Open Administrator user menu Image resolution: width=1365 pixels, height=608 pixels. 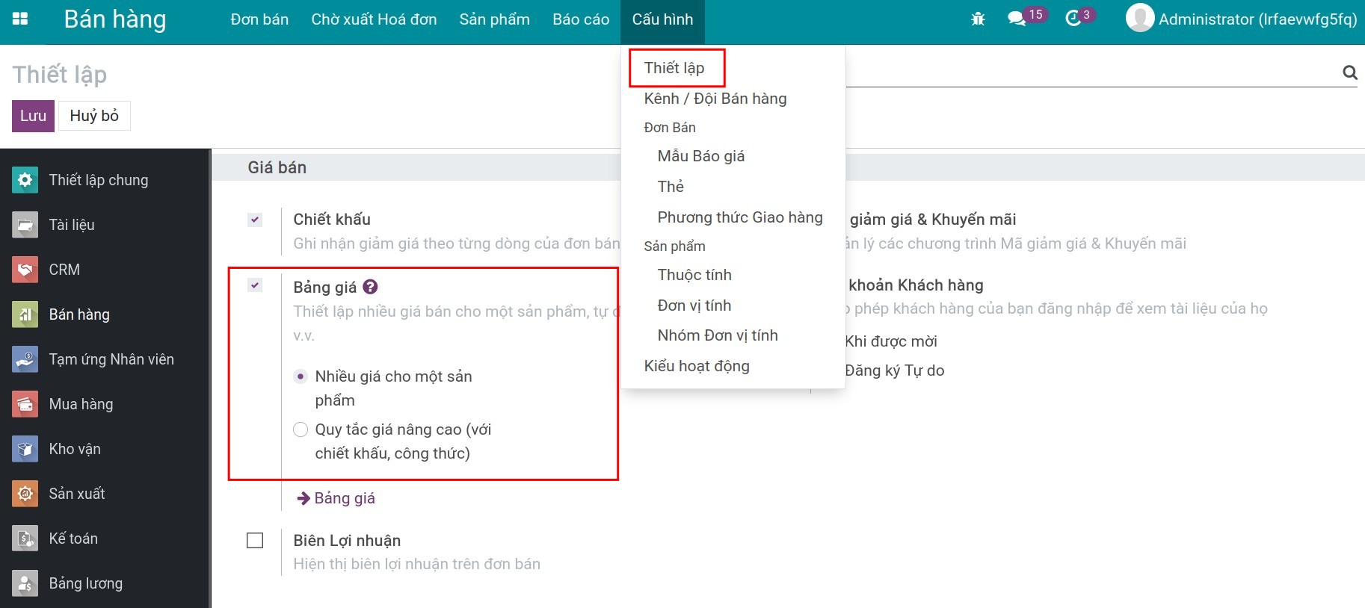click(1242, 19)
